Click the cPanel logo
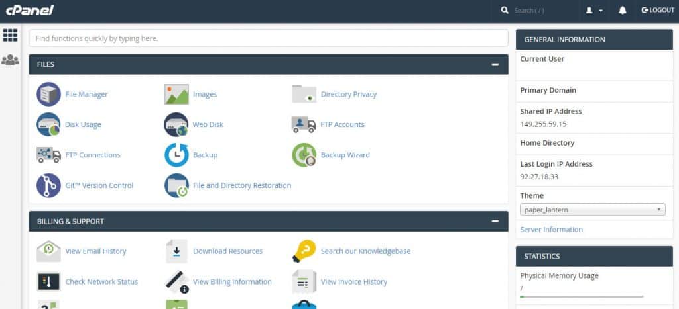The height and width of the screenshot is (309, 679). click(30, 10)
